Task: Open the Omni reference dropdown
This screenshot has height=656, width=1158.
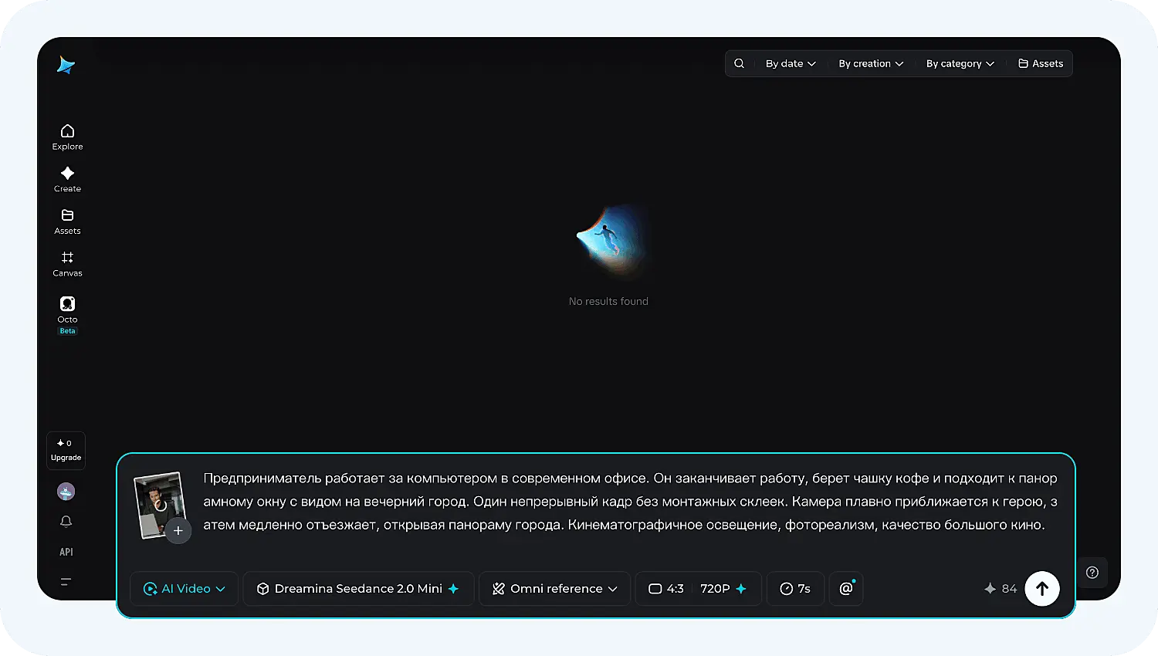Action: [554, 588]
